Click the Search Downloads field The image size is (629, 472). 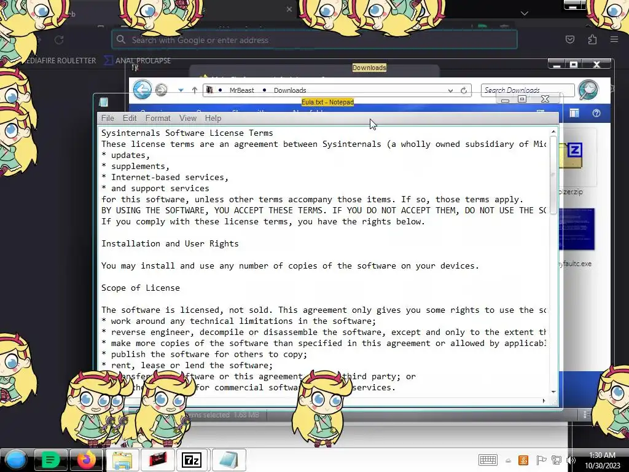tap(528, 90)
